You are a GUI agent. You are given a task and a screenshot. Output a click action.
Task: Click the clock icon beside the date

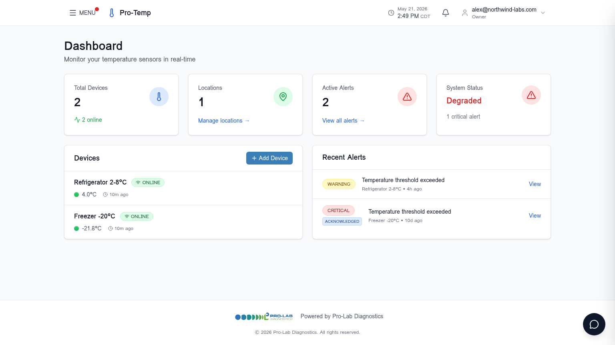point(391,13)
